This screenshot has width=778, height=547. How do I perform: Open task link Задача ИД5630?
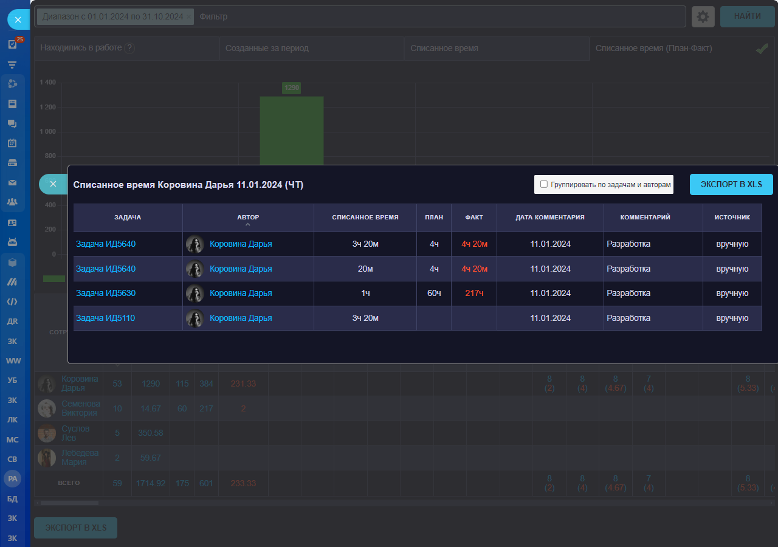tap(106, 293)
